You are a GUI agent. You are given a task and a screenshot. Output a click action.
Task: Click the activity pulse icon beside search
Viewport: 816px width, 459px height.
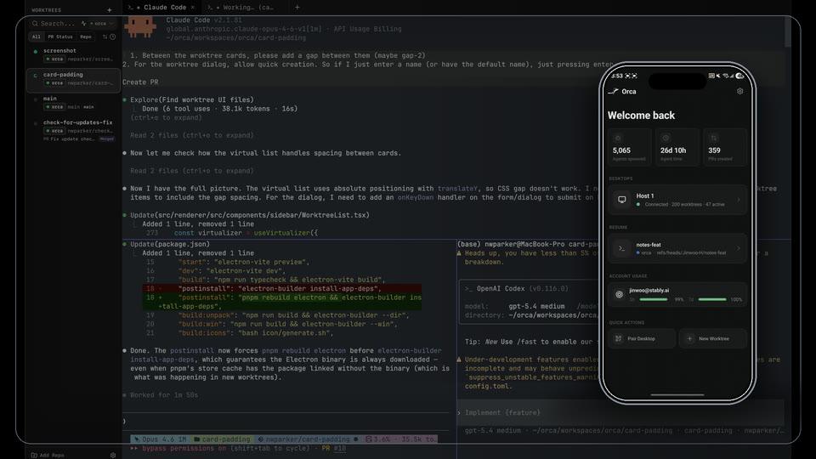tap(83, 24)
